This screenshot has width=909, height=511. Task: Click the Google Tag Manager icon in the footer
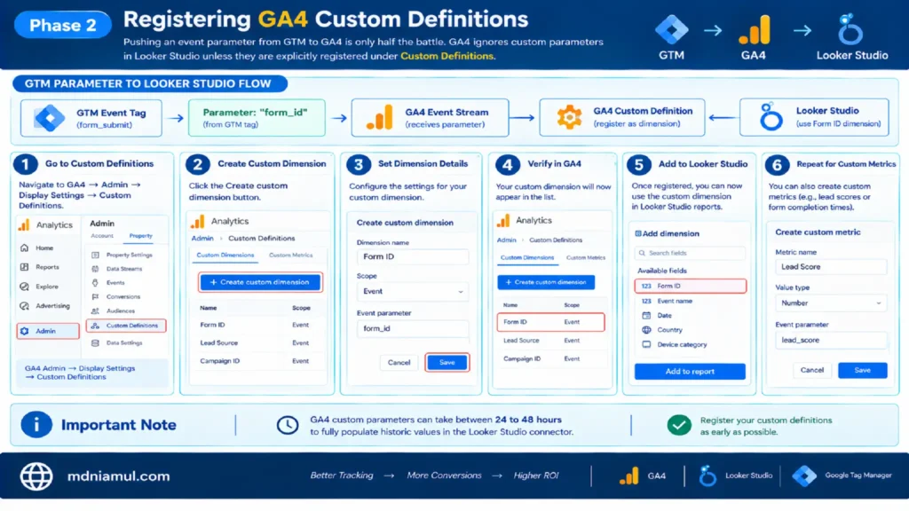coord(804,476)
